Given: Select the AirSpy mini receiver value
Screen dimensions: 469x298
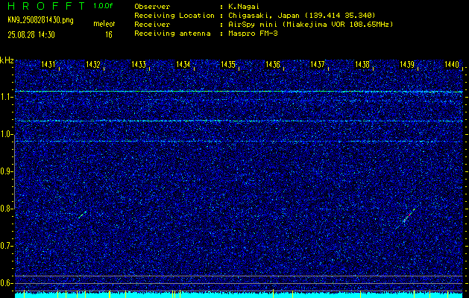Looking at the screenshot, I should tap(310, 25).
